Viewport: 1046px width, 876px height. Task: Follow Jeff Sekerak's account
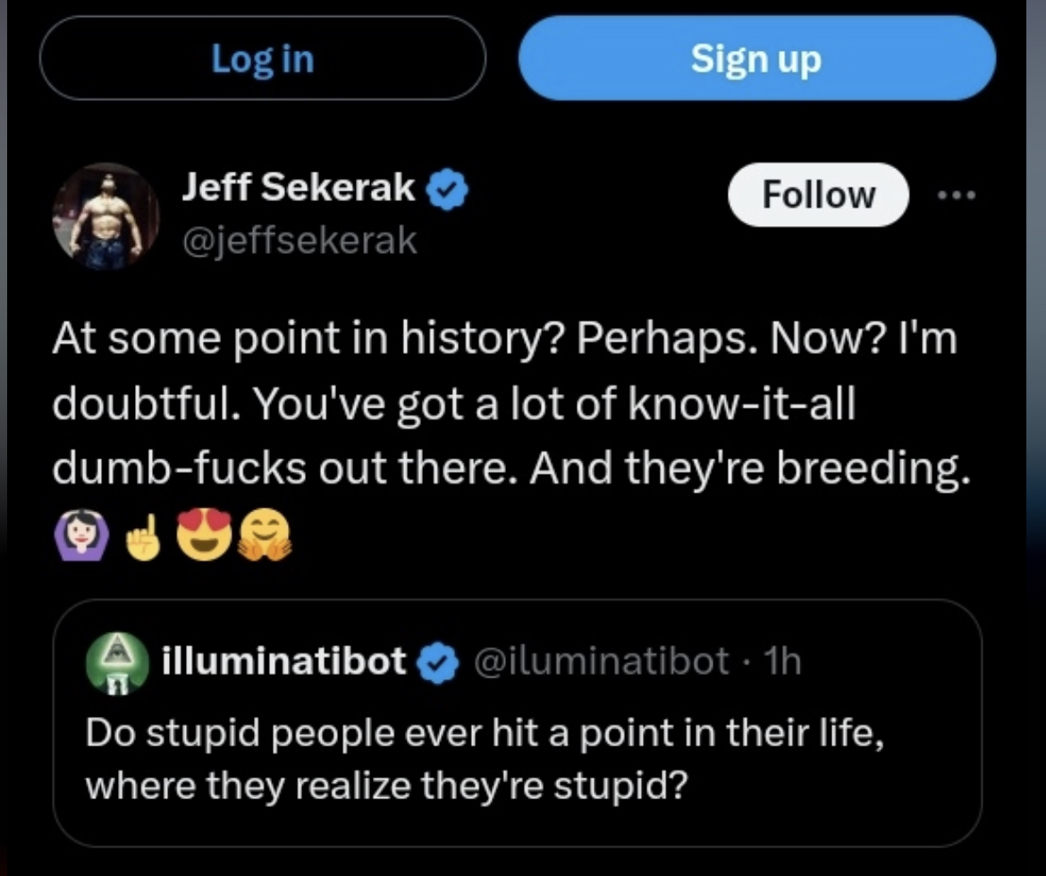coord(818,195)
